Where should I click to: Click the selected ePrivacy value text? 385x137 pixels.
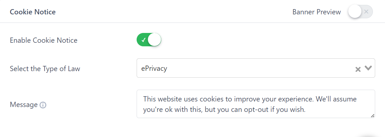(154, 68)
